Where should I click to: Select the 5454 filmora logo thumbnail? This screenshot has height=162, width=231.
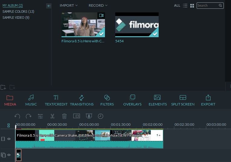tap(137, 25)
